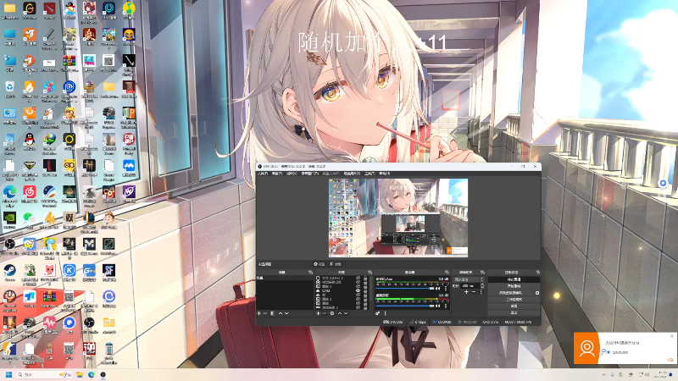Add a new source with plus icon
678x381 pixels.
pos(319,313)
